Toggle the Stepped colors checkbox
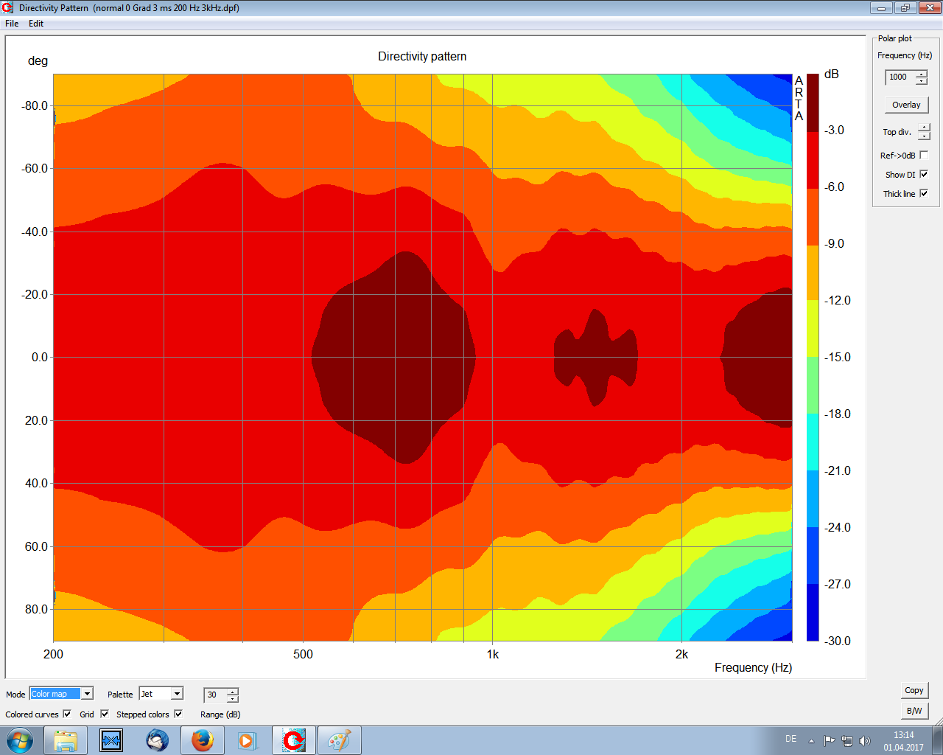943x755 pixels. [178, 714]
